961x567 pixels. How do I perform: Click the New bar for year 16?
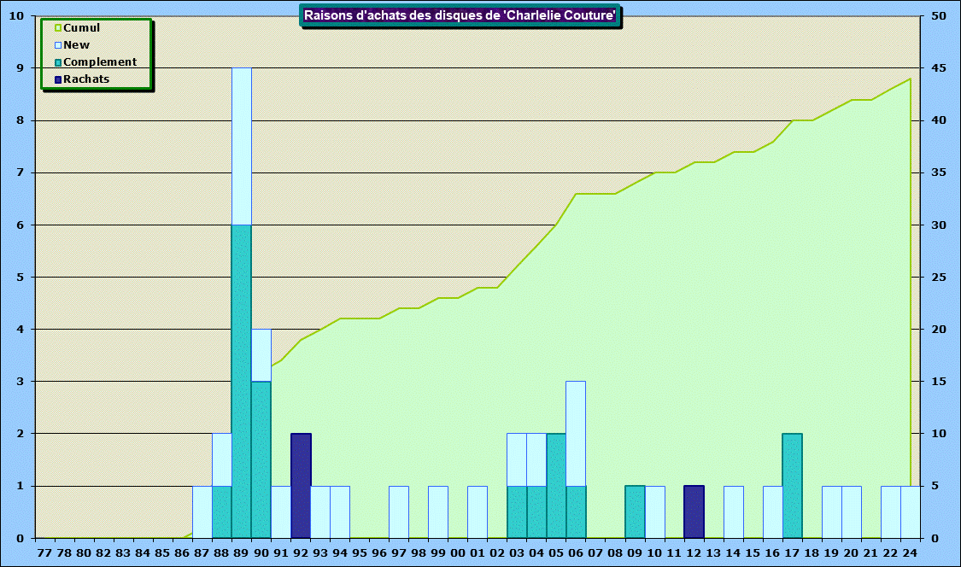772,511
